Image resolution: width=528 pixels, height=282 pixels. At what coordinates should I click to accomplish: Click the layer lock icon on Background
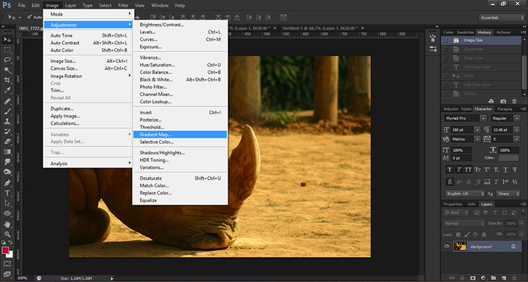pyautogui.click(x=514, y=246)
